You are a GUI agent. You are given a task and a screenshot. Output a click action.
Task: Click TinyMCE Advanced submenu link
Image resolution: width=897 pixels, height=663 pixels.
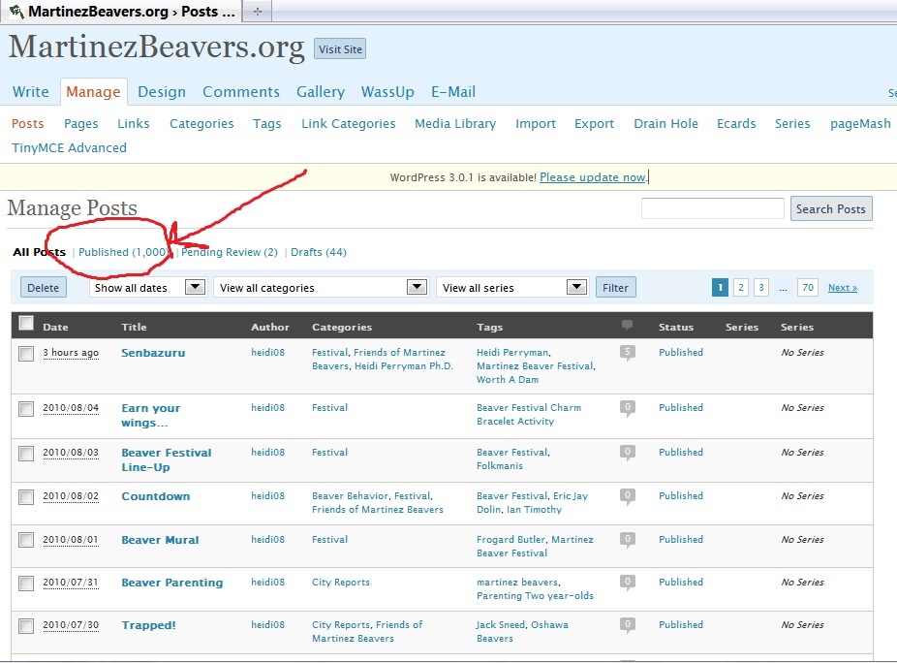click(x=69, y=147)
